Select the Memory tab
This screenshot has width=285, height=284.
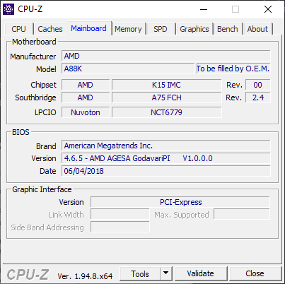128,29
